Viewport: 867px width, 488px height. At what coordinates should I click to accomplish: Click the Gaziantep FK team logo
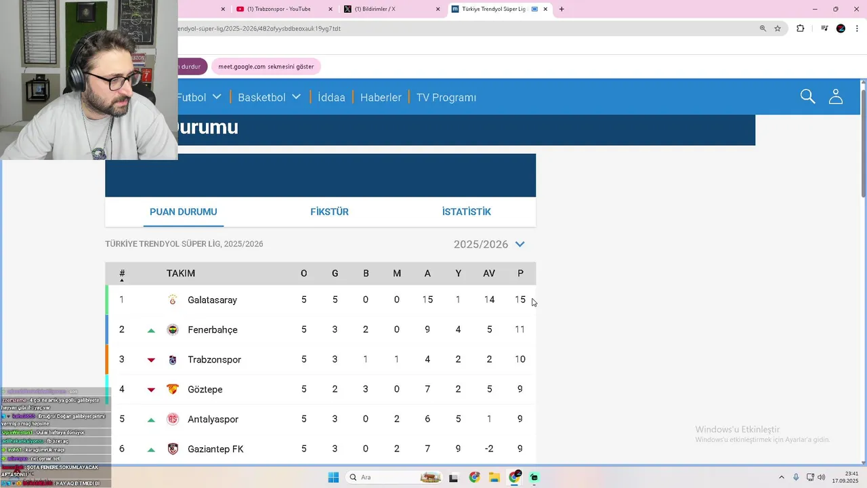(x=173, y=449)
